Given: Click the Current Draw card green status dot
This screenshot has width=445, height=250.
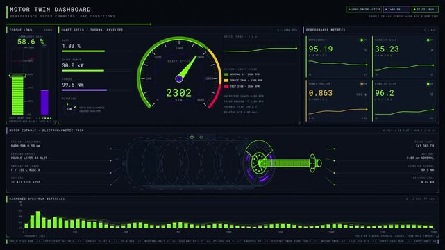Looking at the screenshot, I should (x=428, y=40).
